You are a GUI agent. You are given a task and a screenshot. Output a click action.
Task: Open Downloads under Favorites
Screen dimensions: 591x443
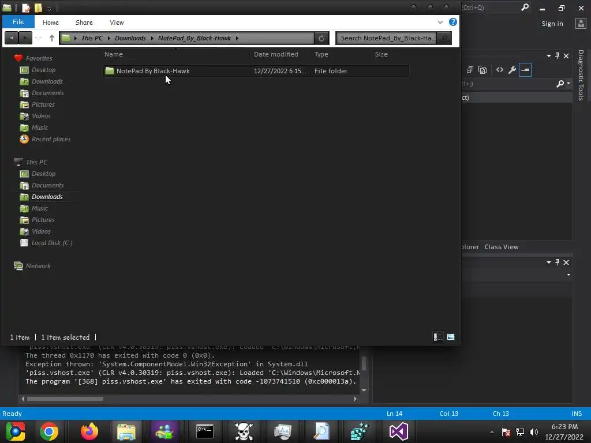(47, 81)
